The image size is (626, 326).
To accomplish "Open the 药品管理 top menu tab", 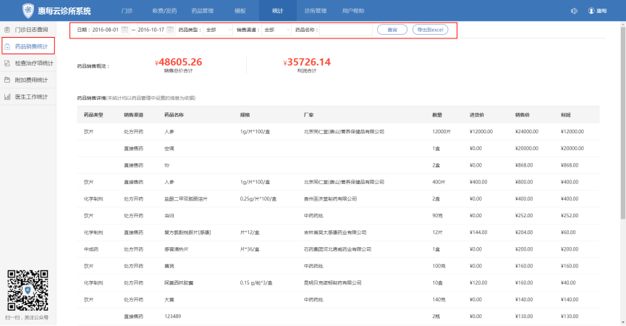I will 202,11.
